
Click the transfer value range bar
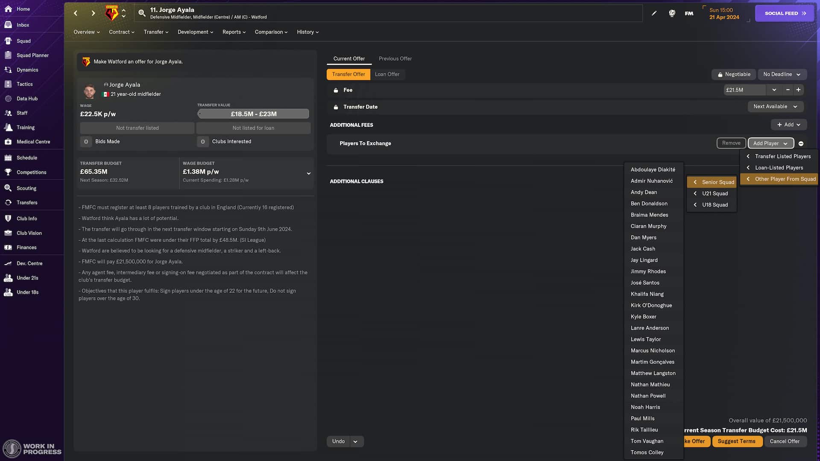pyautogui.click(x=253, y=114)
